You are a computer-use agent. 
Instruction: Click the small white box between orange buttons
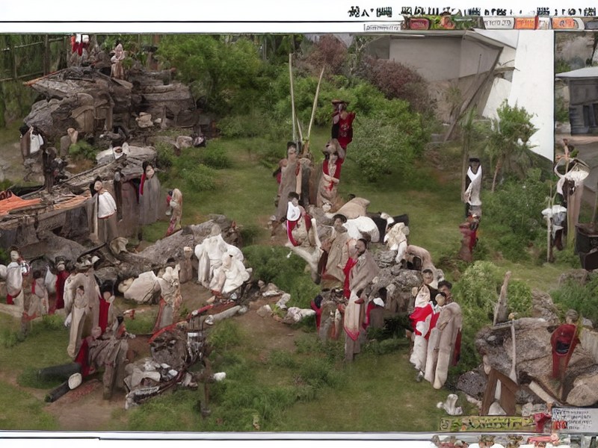[x=544, y=23]
